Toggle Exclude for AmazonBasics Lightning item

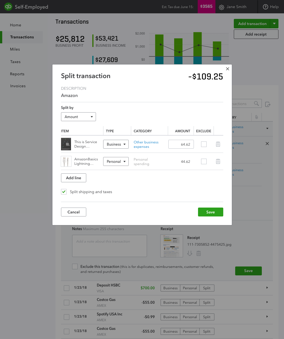pyautogui.click(x=204, y=161)
